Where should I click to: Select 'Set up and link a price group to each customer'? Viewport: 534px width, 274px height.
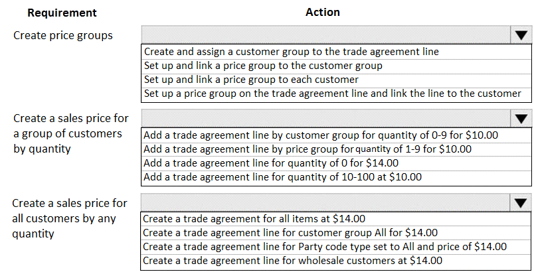click(x=336, y=80)
